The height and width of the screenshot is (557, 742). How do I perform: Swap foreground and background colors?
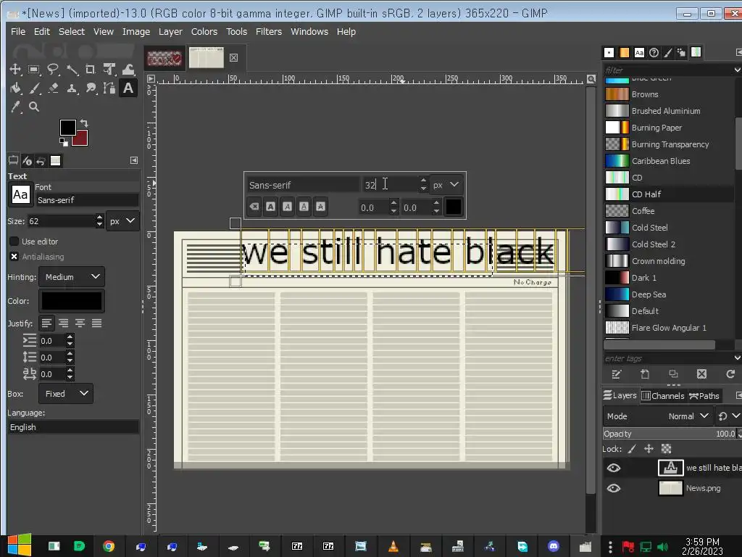(x=84, y=123)
